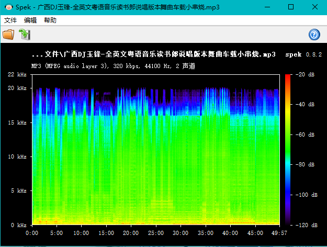Click the -80 dB scale label
This screenshot has width=327, height=247.
point(305,165)
